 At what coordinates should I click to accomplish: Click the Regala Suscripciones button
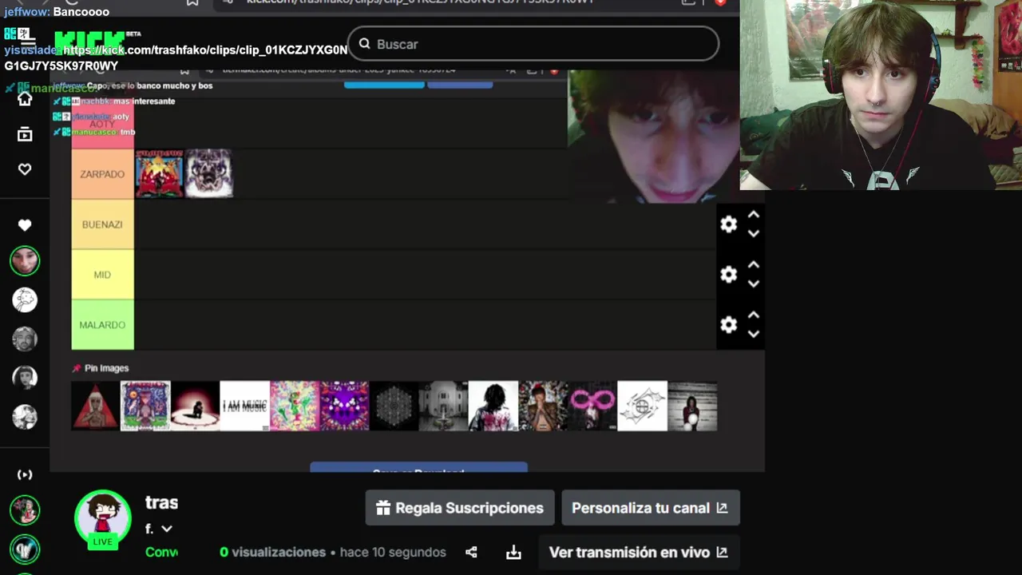[x=460, y=508]
